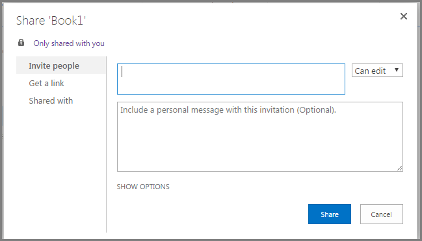Focus the invite people name field
Viewport: 422px width, 241px height.
point(231,79)
